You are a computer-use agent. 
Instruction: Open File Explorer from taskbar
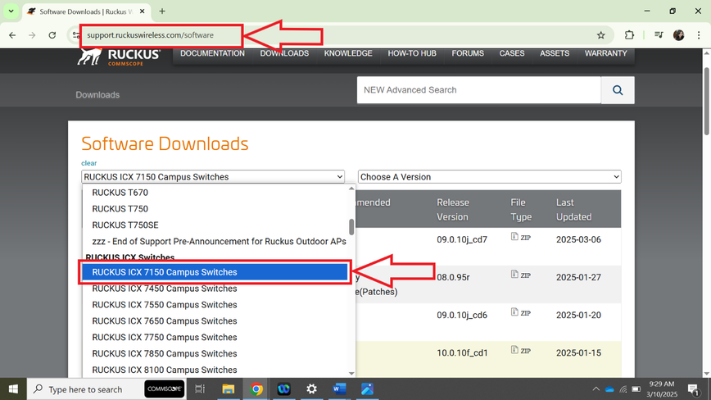click(229, 389)
